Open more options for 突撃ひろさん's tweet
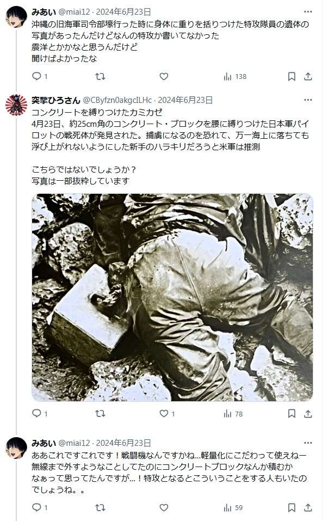334x521 pixels. coord(308,100)
